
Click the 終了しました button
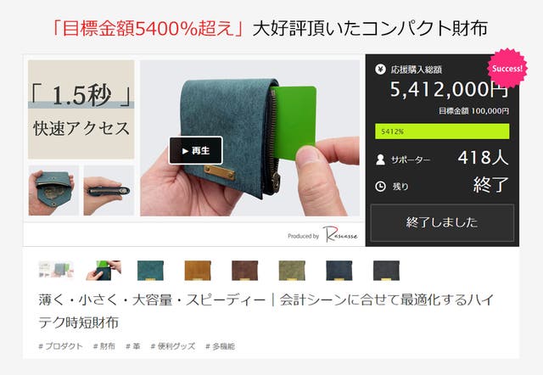442,222
